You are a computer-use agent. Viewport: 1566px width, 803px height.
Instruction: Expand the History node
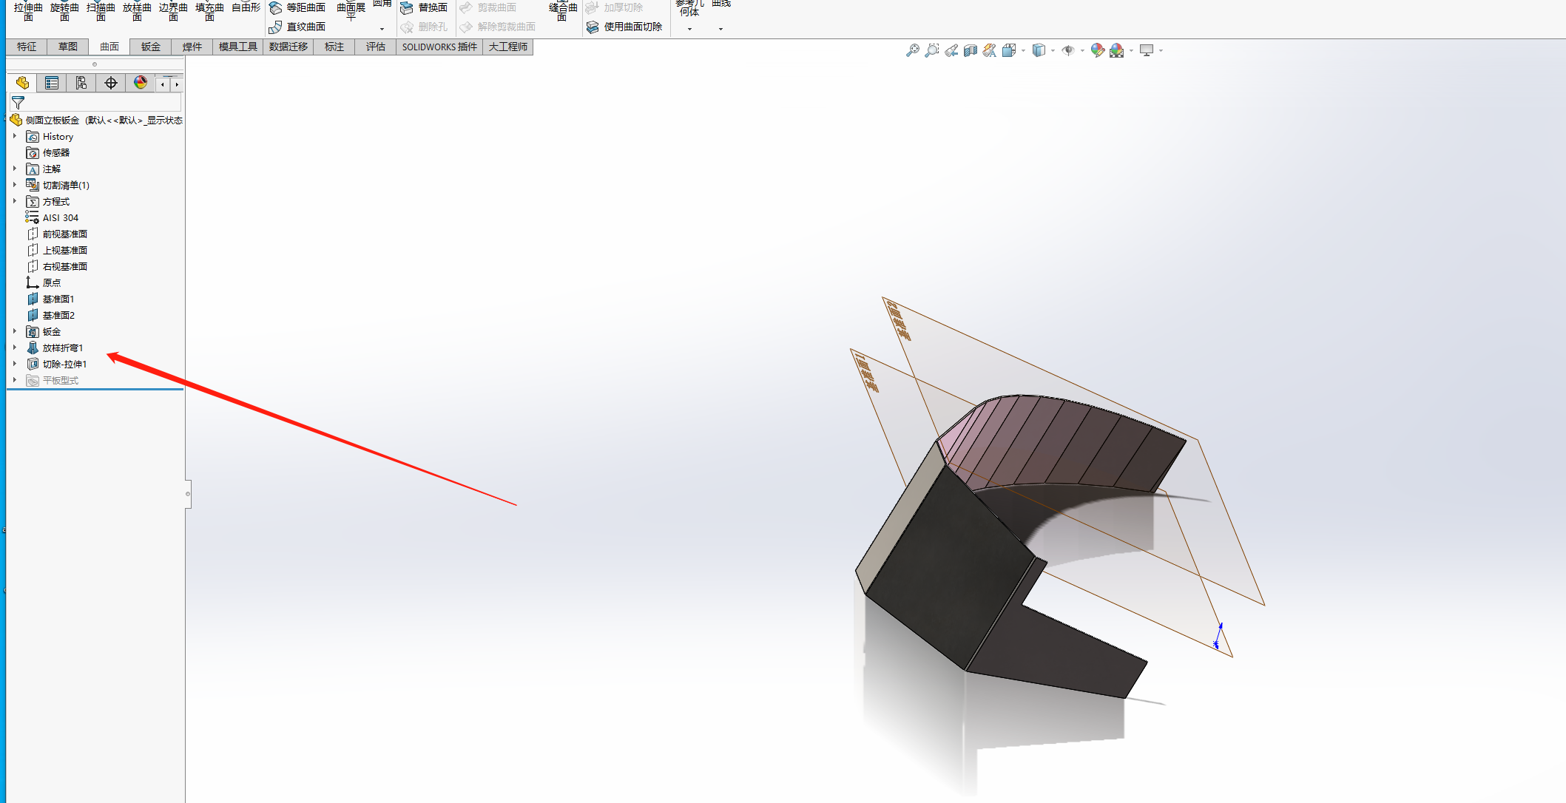(15, 136)
